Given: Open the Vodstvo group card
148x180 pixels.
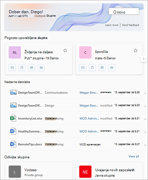Looking at the screenshot, I should click(x=38, y=171).
